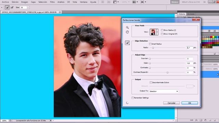This screenshot has width=219, height=123.
Task: Select the Refine Radius brush tool in dialog
Action: click(127, 43)
